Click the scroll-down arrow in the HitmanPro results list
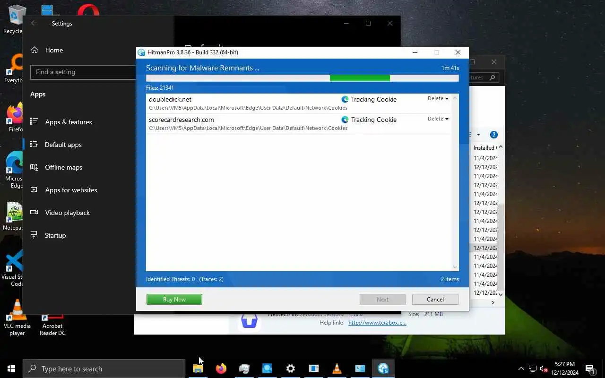This screenshot has width=605, height=378. 455,267
